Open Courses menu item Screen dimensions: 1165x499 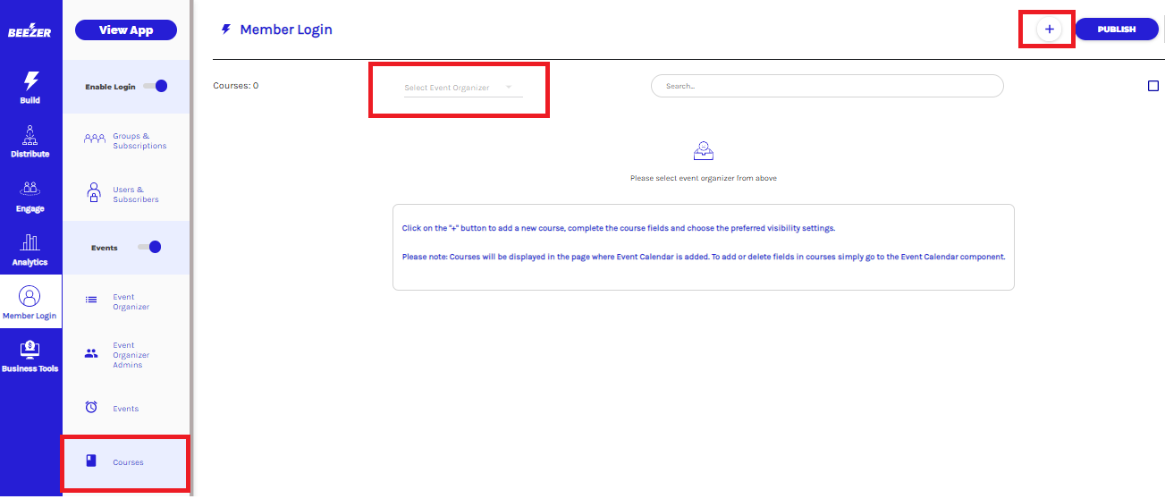click(x=126, y=462)
